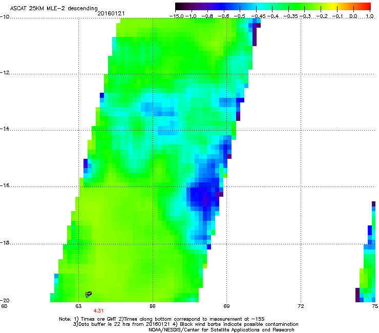The image size is (379, 333).
Task: Click the ASCAT 25KM MLE-2 descending title
Action: [x=54, y=8]
